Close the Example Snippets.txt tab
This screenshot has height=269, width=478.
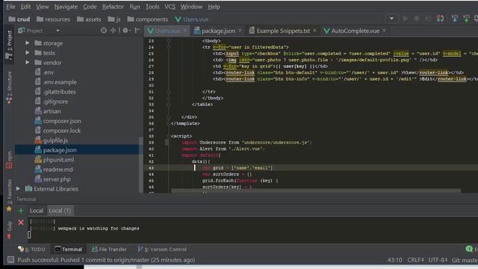pyautogui.click(x=315, y=31)
